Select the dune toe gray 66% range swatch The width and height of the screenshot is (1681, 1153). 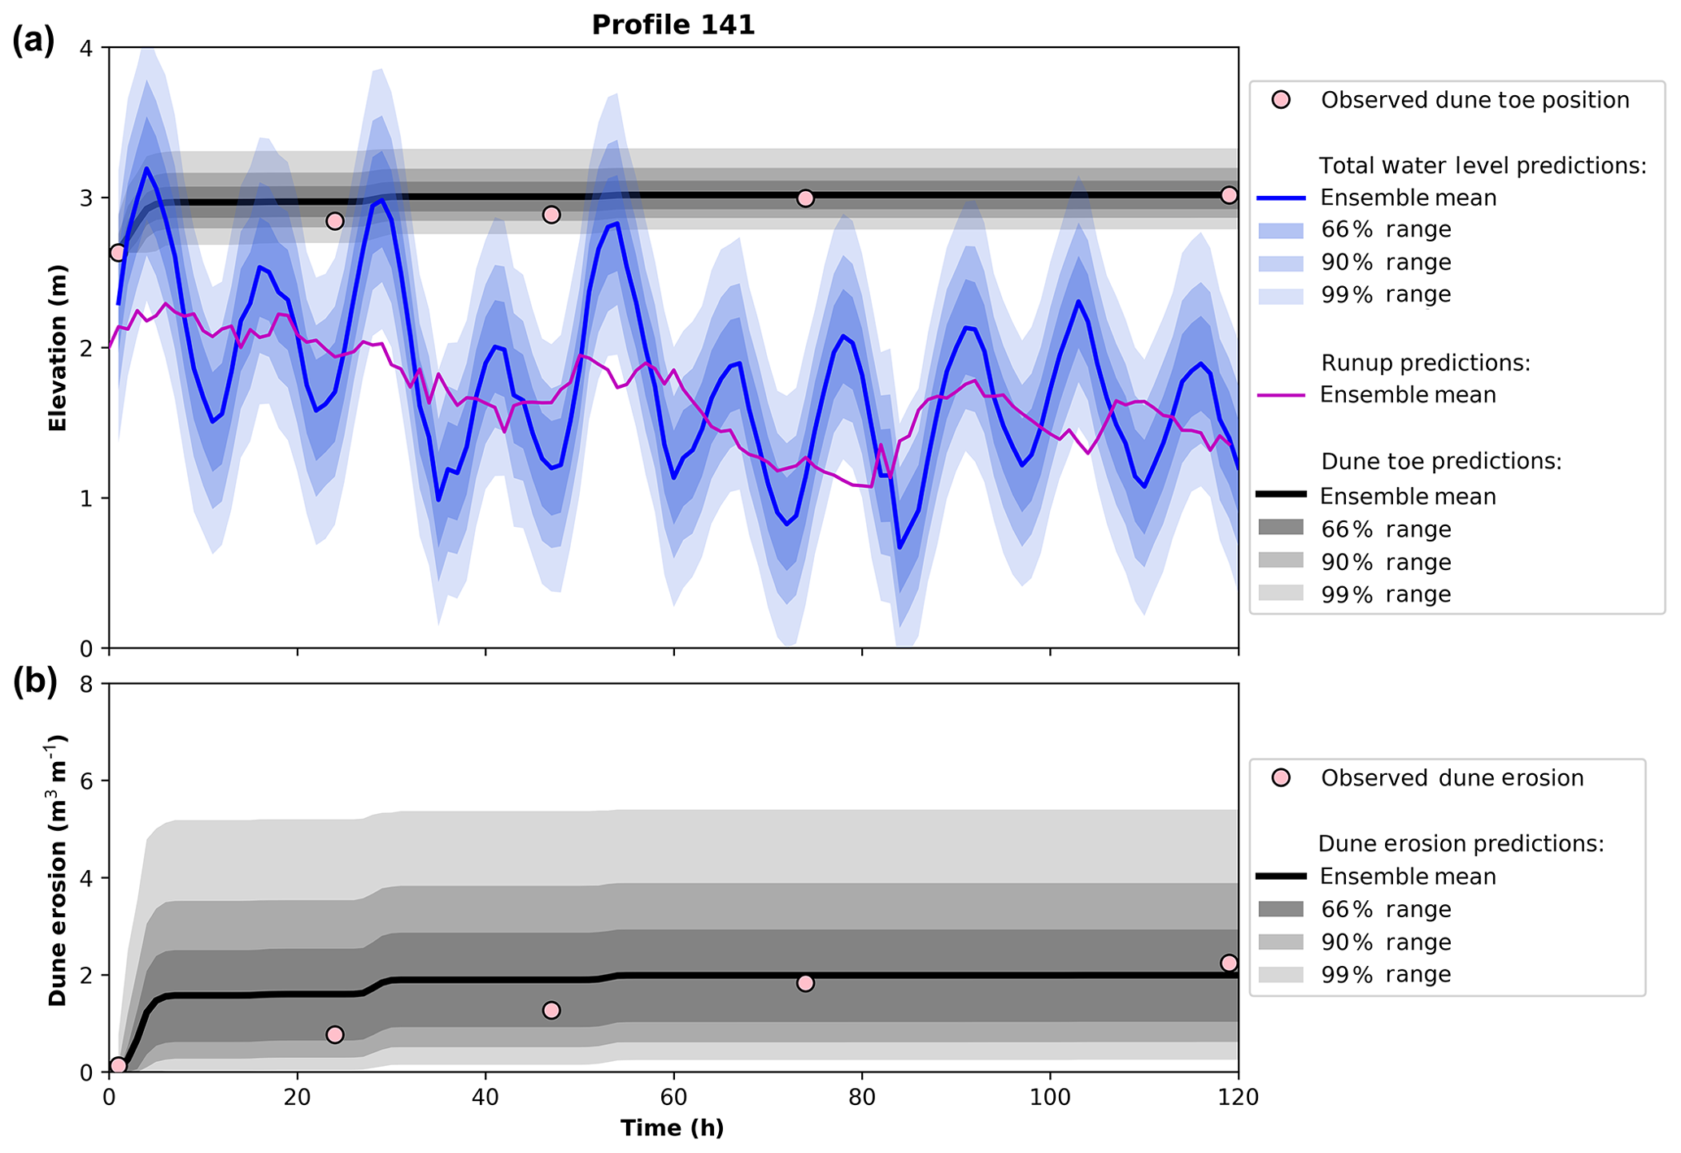[x=1281, y=528]
